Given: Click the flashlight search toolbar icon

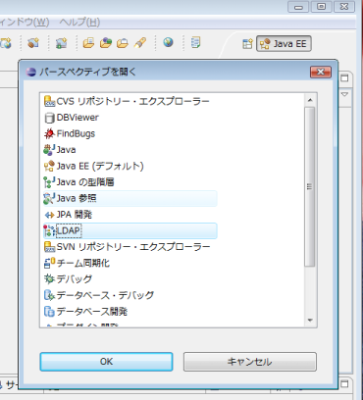Looking at the screenshot, I should tap(140, 42).
